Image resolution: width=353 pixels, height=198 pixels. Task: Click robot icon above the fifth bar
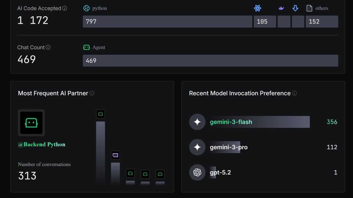[x=160, y=174]
